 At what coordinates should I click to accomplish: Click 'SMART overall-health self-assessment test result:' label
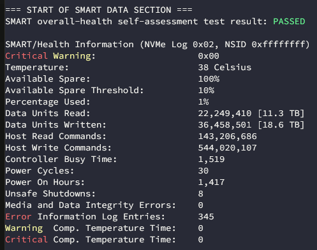click(136, 22)
